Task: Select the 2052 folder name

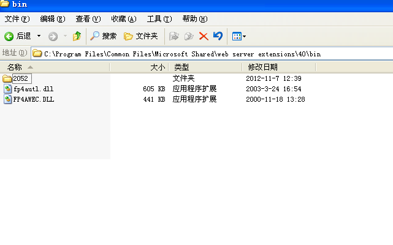Action: coord(21,78)
